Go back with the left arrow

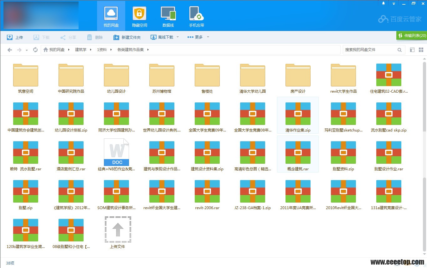pos(10,50)
